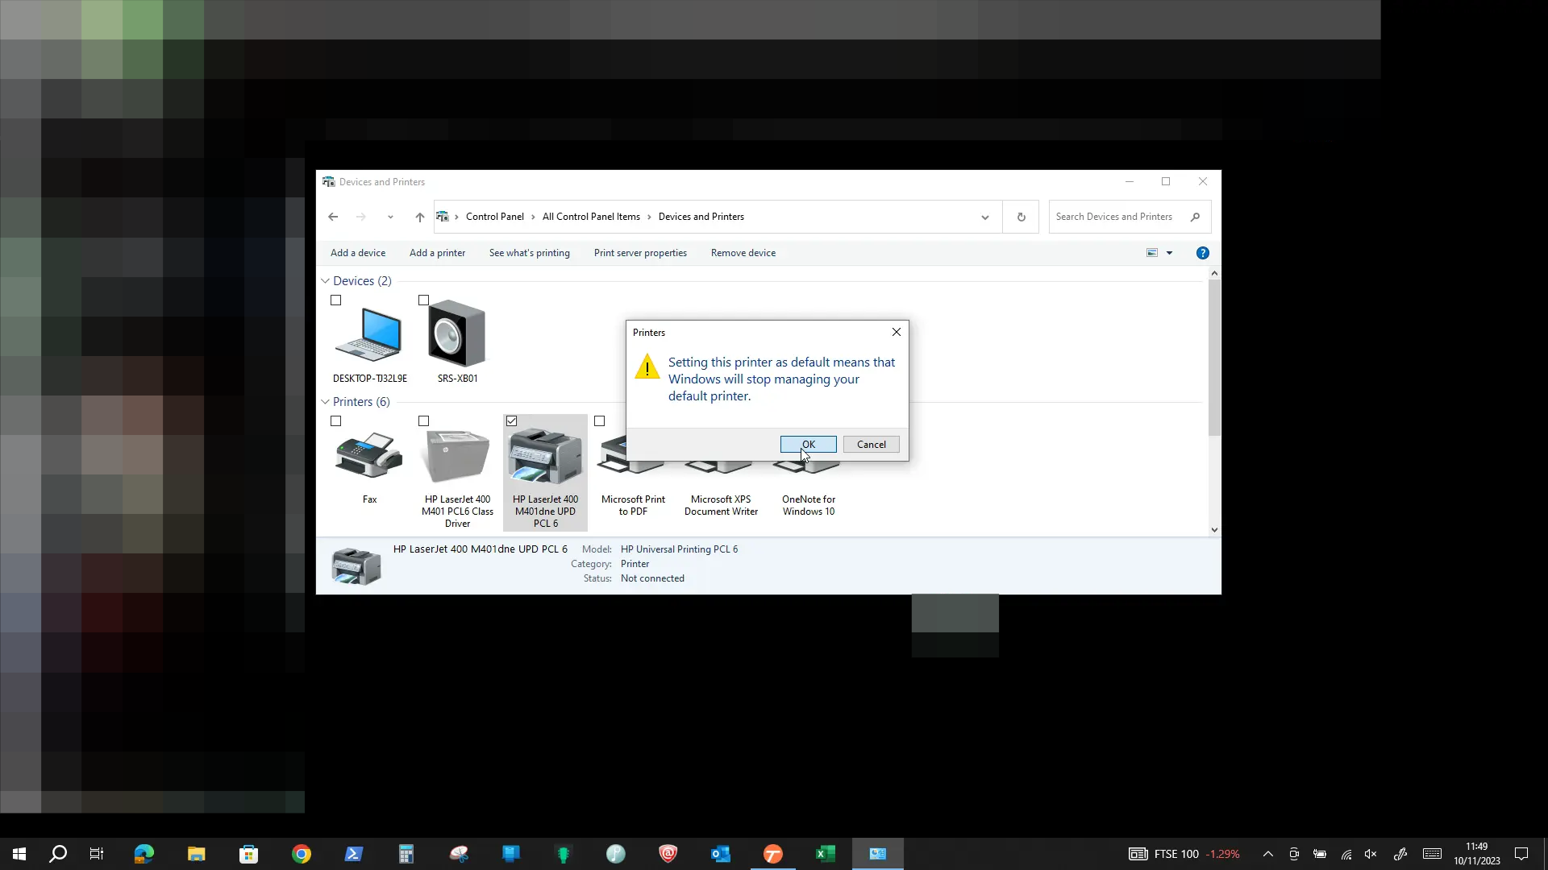Click the scroll down arrow of device list
This screenshot has height=870, width=1548.
point(1214,529)
